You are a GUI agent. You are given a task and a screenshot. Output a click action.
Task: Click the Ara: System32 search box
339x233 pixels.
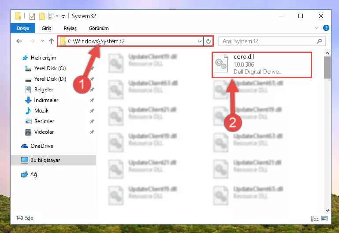[x=272, y=41]
